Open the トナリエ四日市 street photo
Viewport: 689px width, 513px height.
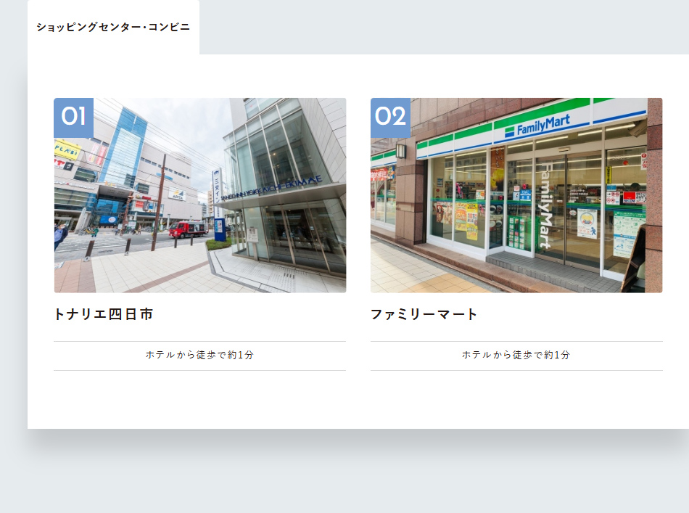click(x=199, y=195)
